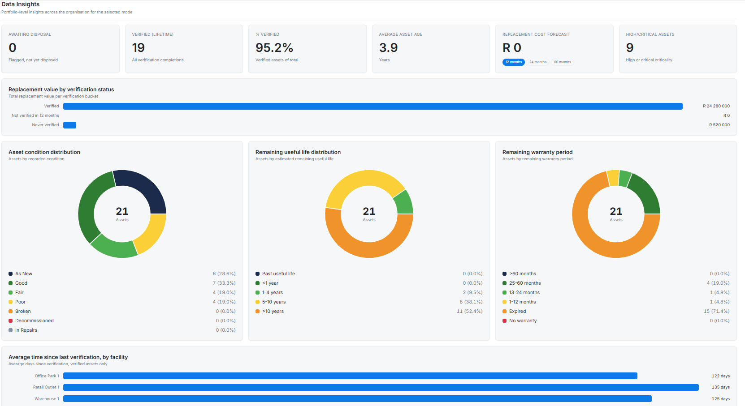This screenshot has width=745, height=406.
Task: Click the Office Park 1 verification bar
Action: pyautogui.click(x=350, y=376)
